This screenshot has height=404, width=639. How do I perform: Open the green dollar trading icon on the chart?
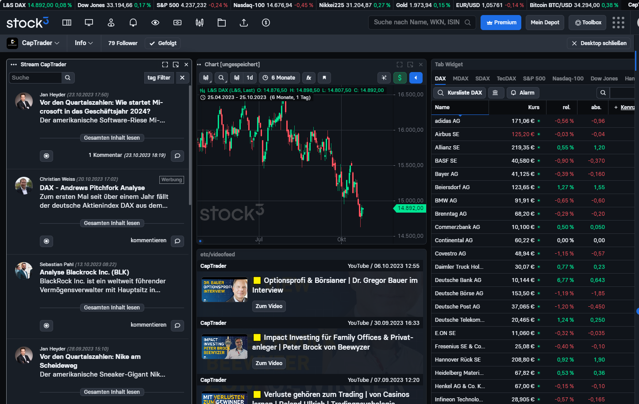pos(400,78)
